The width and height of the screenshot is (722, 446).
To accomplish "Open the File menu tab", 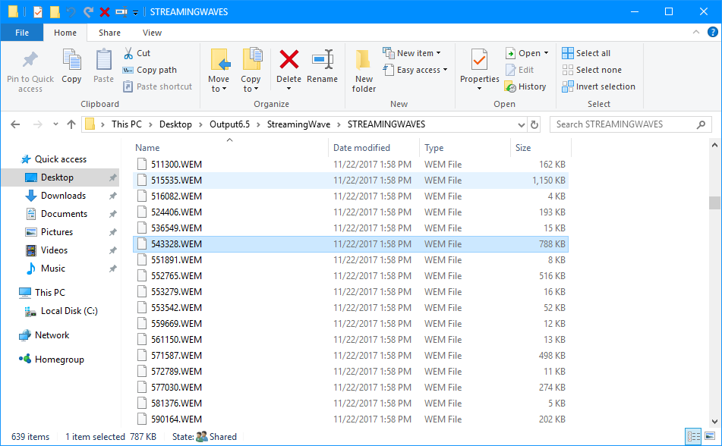I will point(22,33).
